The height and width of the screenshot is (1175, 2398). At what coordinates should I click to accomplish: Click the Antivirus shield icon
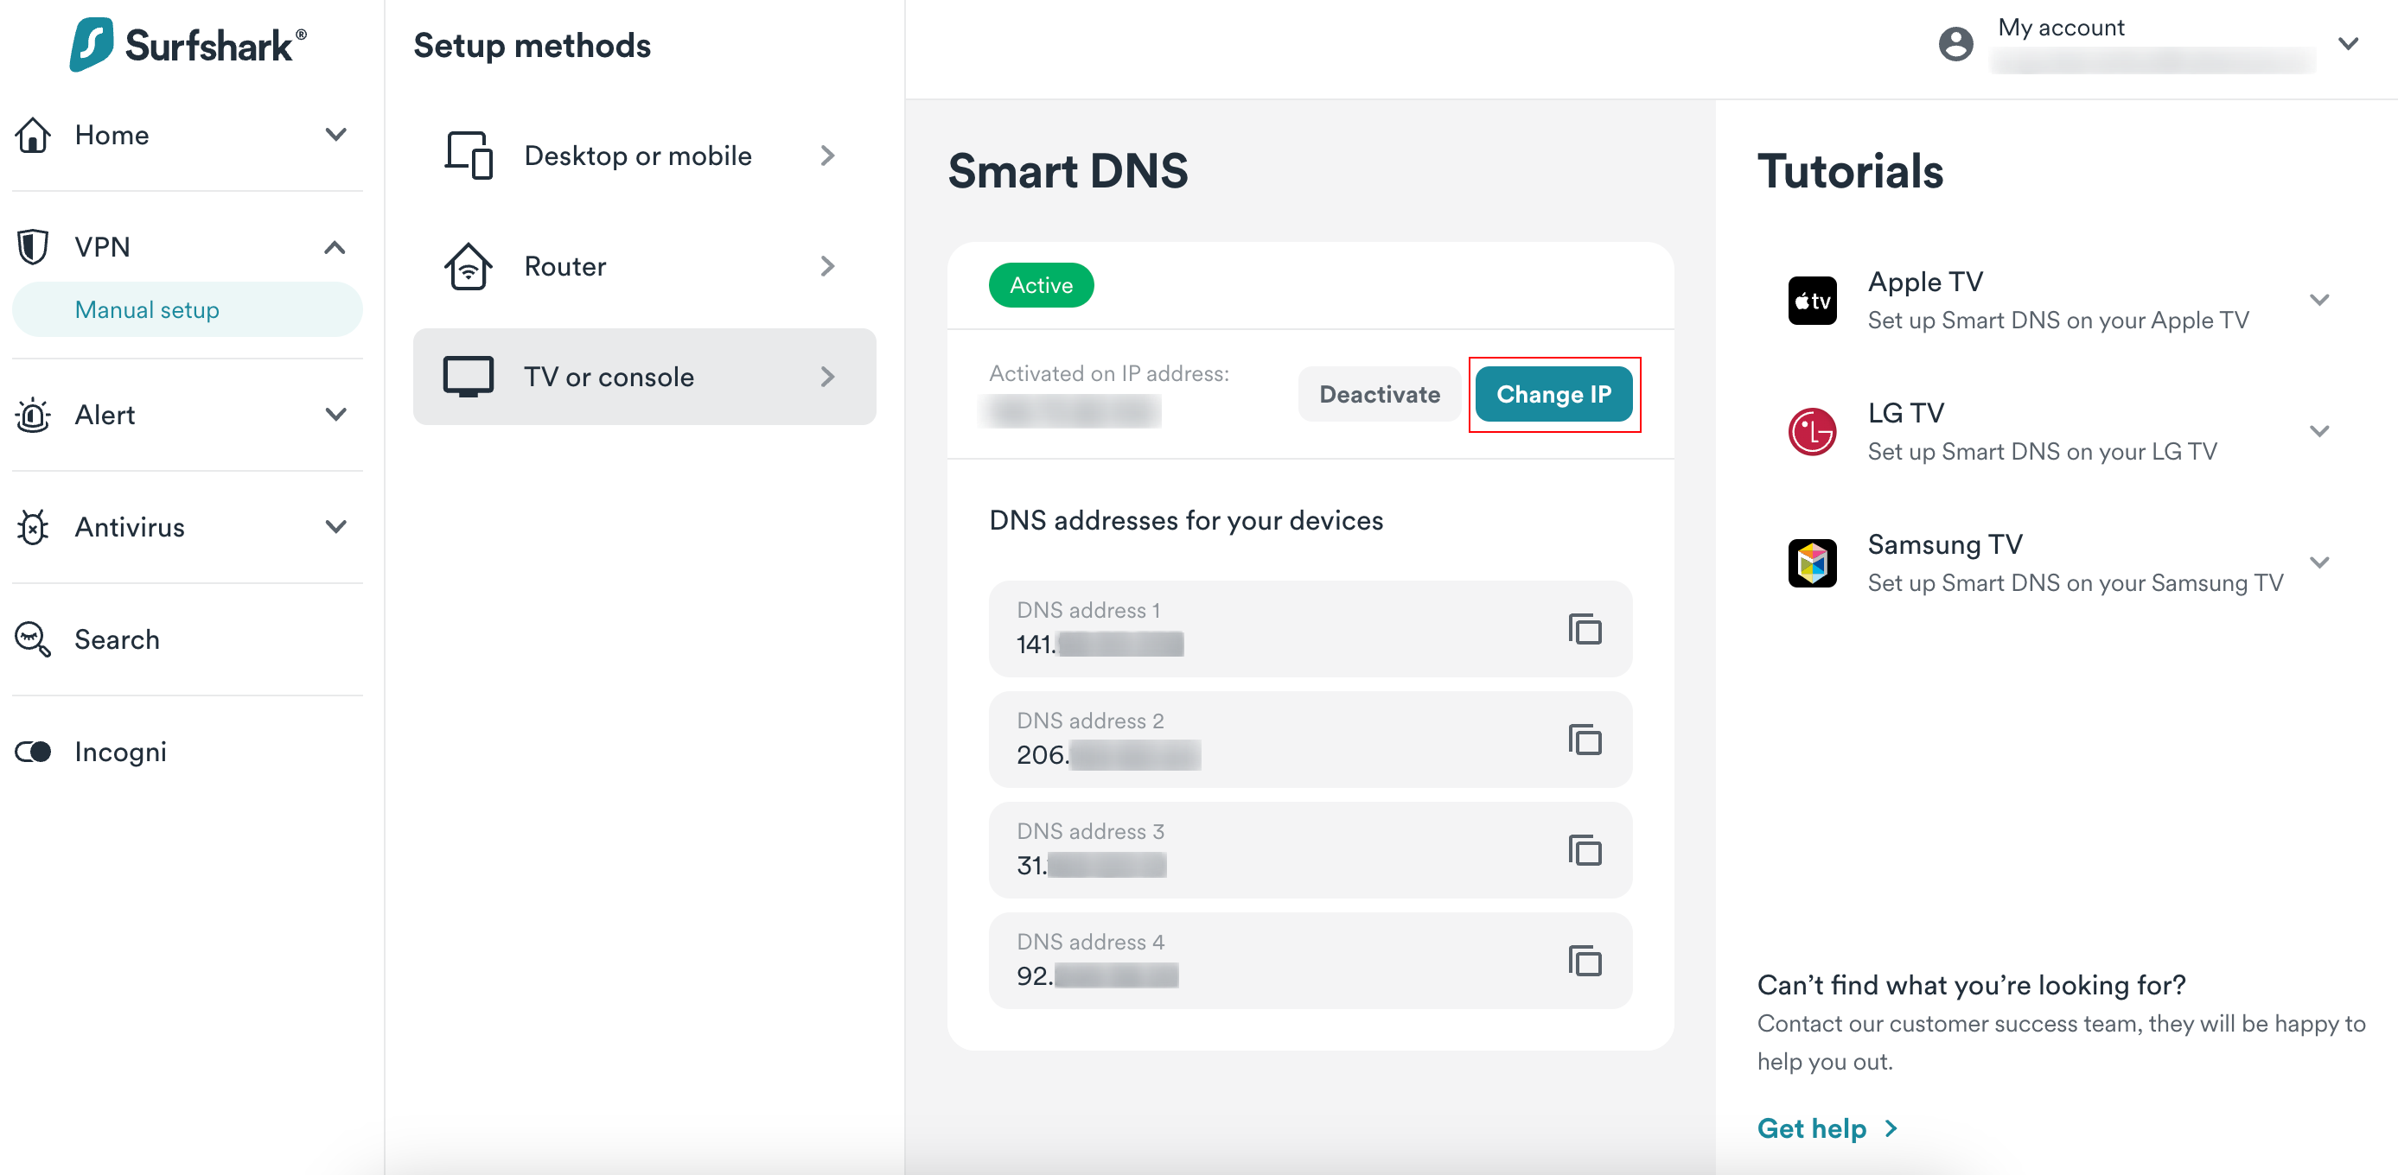pos(32,528)
